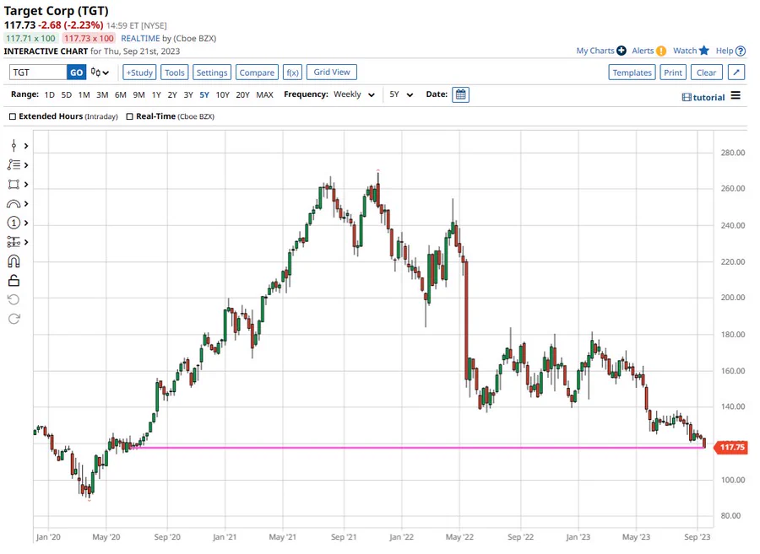
Task: Open the bar type tool in left sidebar
Action: pyautogui.click(x=14, y=146)
